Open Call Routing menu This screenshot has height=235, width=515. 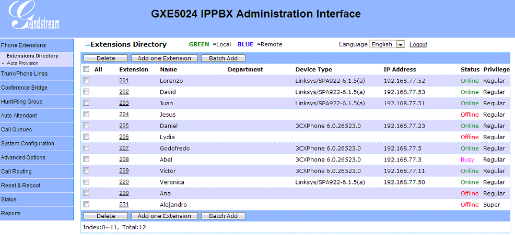tap(37, 171)
